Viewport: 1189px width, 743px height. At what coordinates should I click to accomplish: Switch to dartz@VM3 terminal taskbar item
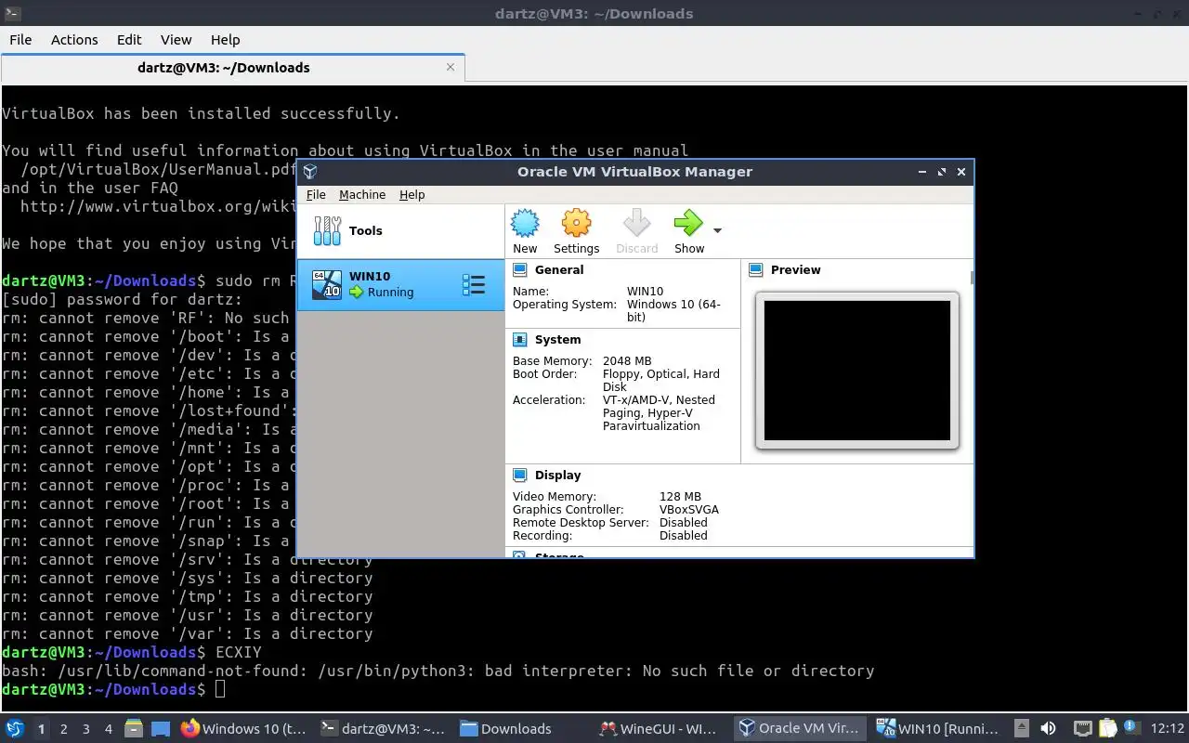pyautogui.click(x=383, y=729)
